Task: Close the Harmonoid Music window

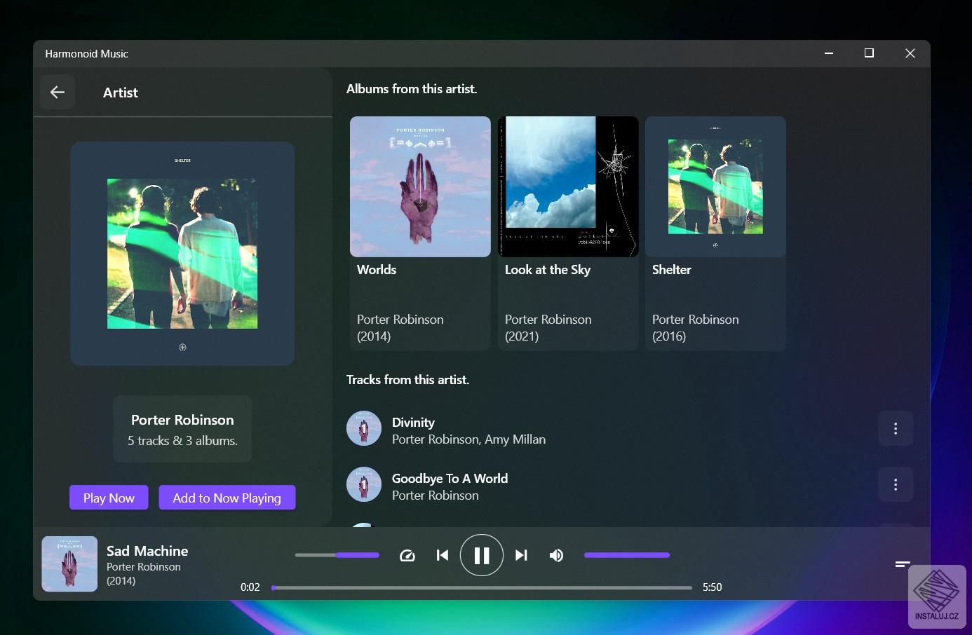Action: click(x=910, y=53)
